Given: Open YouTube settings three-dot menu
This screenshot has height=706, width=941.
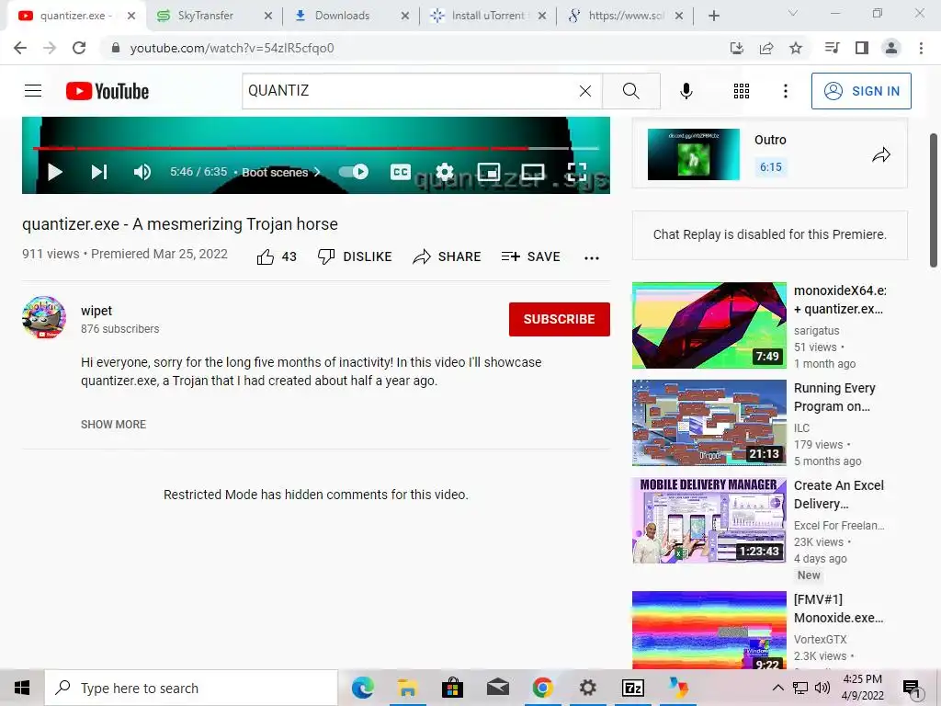Looking at the screenshot, I should click(x=786, y=91).
